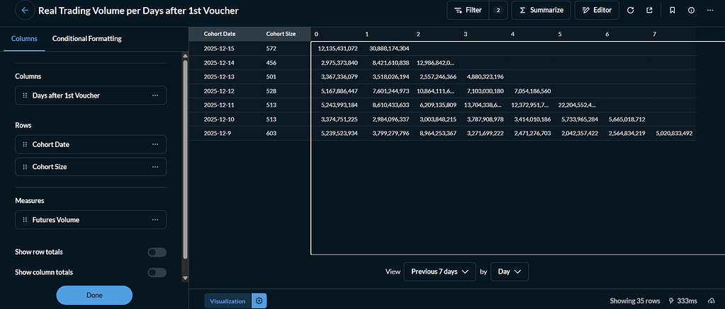The image size is (725, 309).
Task: Click the cell 4,880,323,196
Action: point(485,76)
